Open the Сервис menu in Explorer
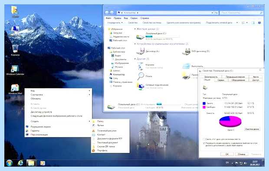The height and width of the screenshot is (171, 269). click(134, 18)
